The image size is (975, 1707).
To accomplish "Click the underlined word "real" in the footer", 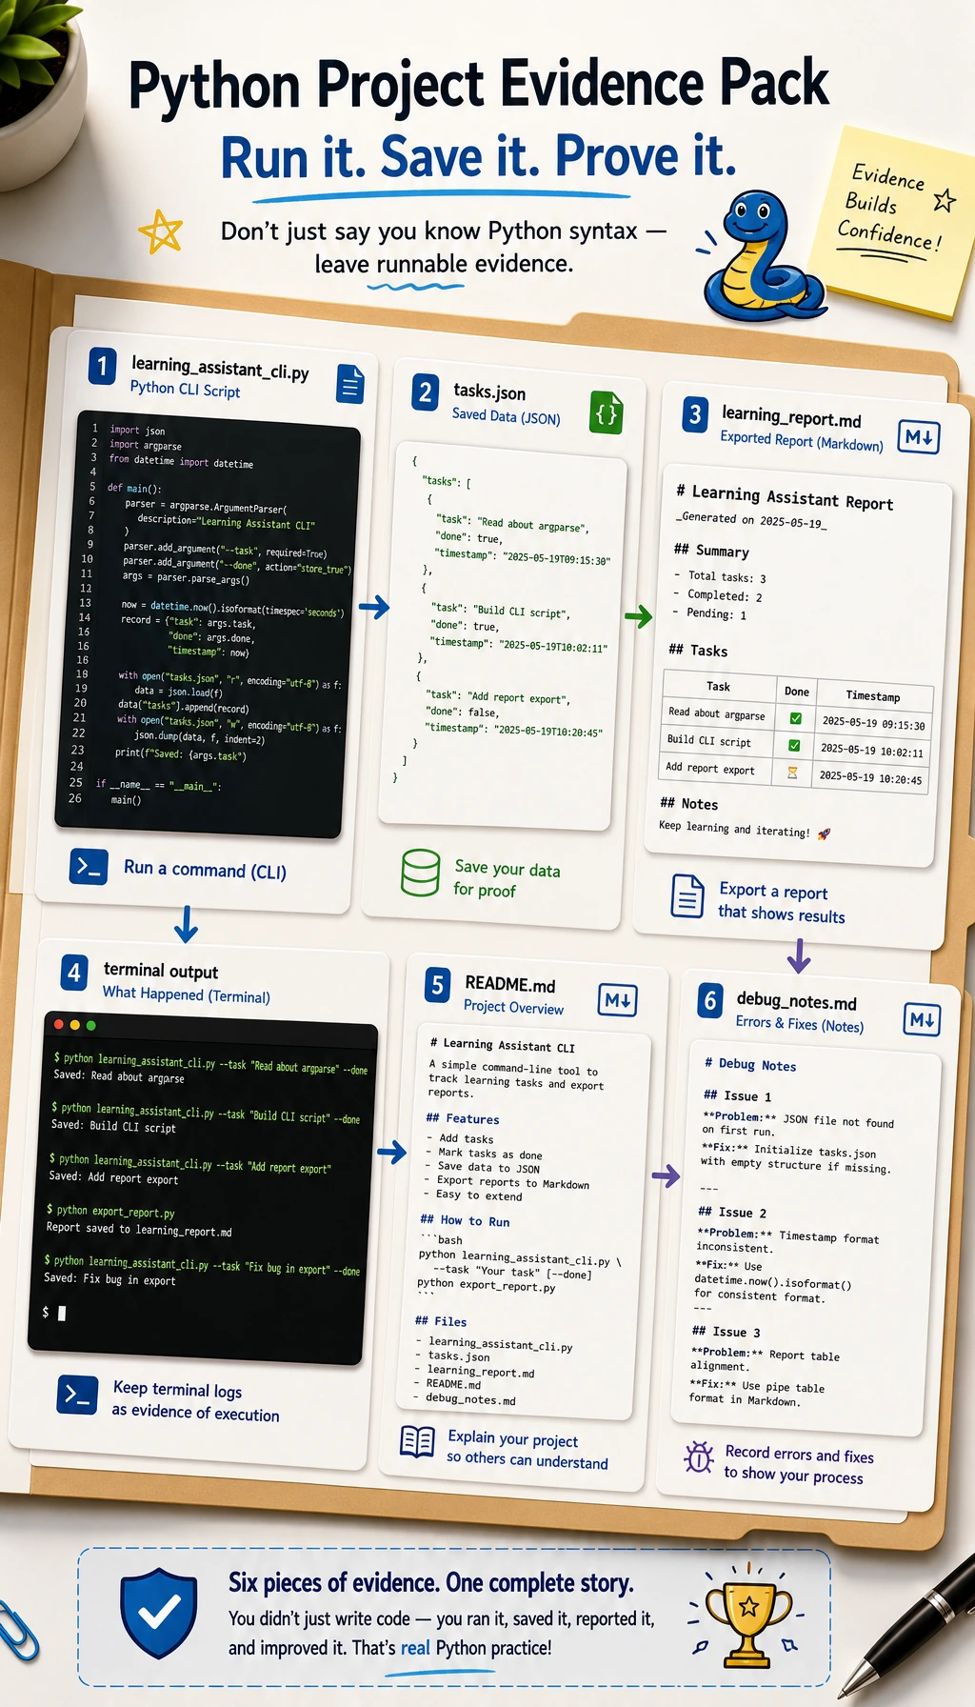I will click(415, 1649).
